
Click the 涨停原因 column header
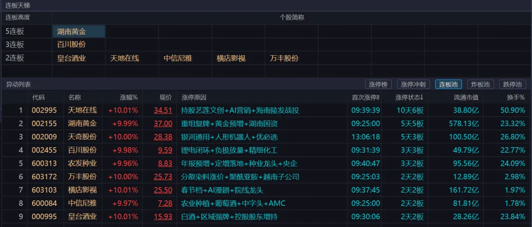point(194,97)
